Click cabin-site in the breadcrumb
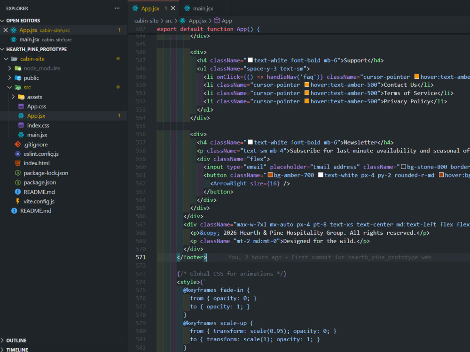The height and width of the screenshot is (352, 470). click(x=146, y=21)
